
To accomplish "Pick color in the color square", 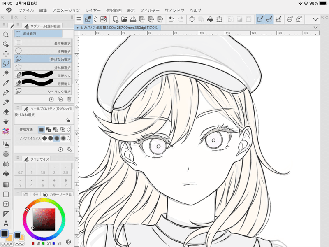I will (x=44, y=219).
